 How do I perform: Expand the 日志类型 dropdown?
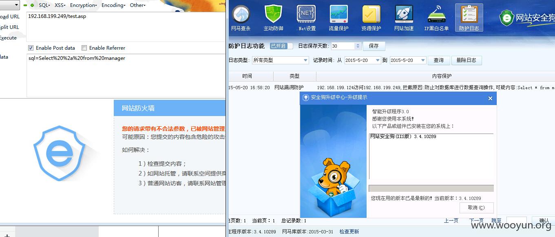pos(305,60)
